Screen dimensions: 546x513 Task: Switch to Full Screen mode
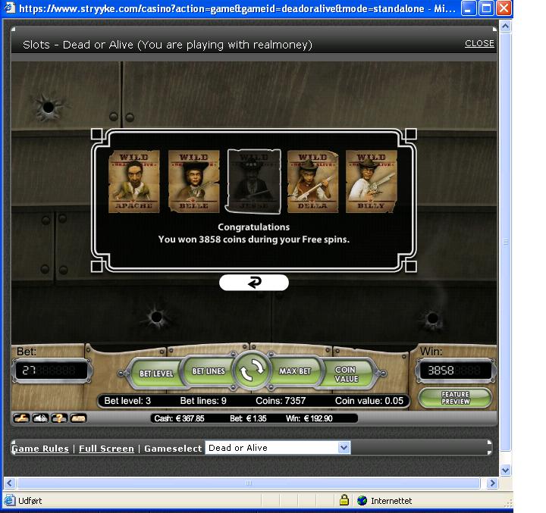coord(106,449)
